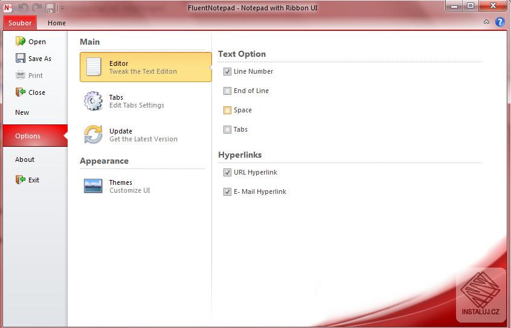Viewport: 511px width, 328px height.
Task: Select the Options menu entry
Action: [35, 136]
